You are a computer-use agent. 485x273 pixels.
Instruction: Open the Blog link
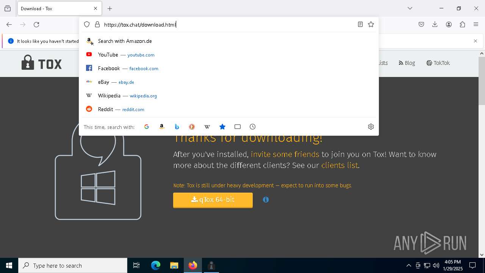click(407, 63)
